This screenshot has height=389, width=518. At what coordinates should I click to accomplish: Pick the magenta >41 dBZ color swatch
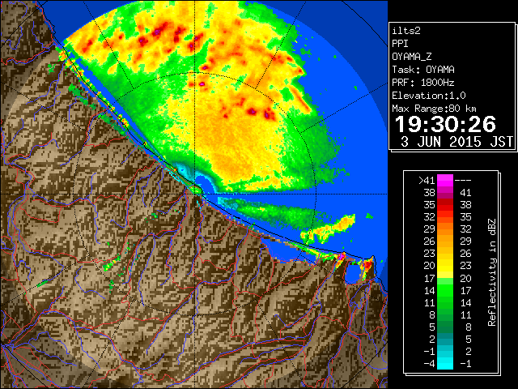click(445, 181)
